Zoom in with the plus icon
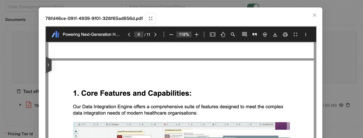This screenshot has height=138, width=363. [x=197, y=35]
